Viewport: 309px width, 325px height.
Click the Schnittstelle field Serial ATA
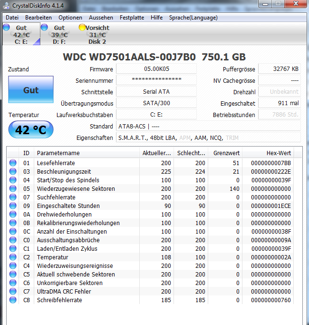click(x=156, y=91)
